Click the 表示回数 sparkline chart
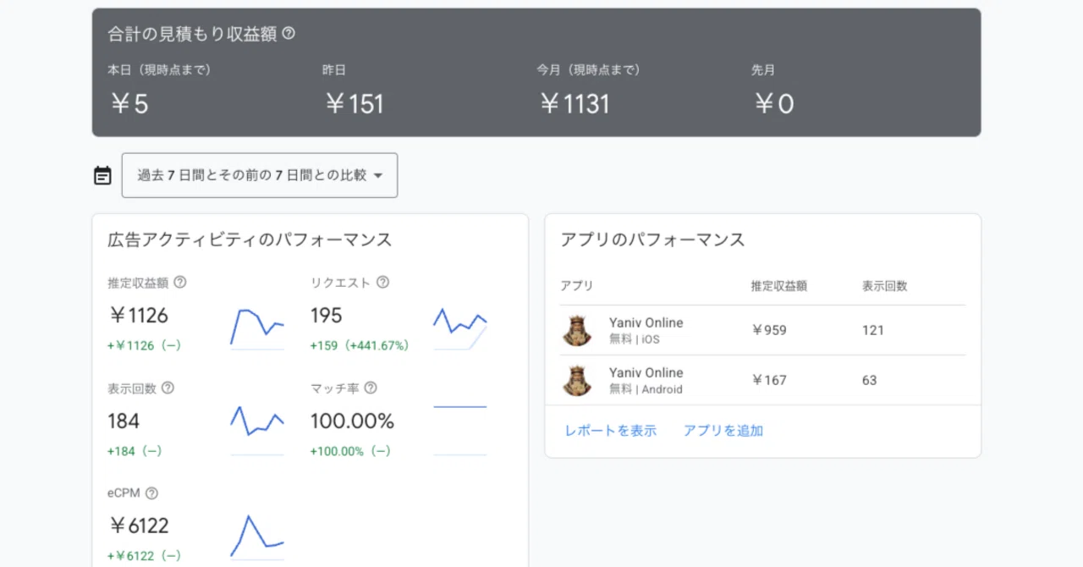 pyautogui.click(x=257, y=430)
